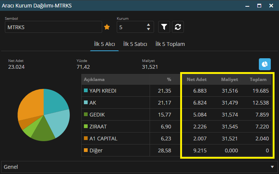Close the Aracı Kurum Dağılımı window
279x174 pixels.
tap(271, 6)
